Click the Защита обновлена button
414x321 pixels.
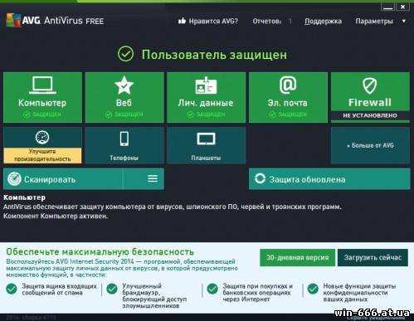click(329, 179)
